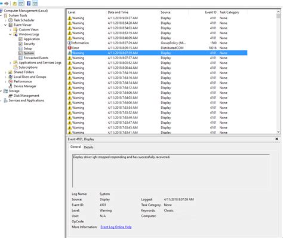Open Help via the blue question-mark toolbar icon

(29, 4)
